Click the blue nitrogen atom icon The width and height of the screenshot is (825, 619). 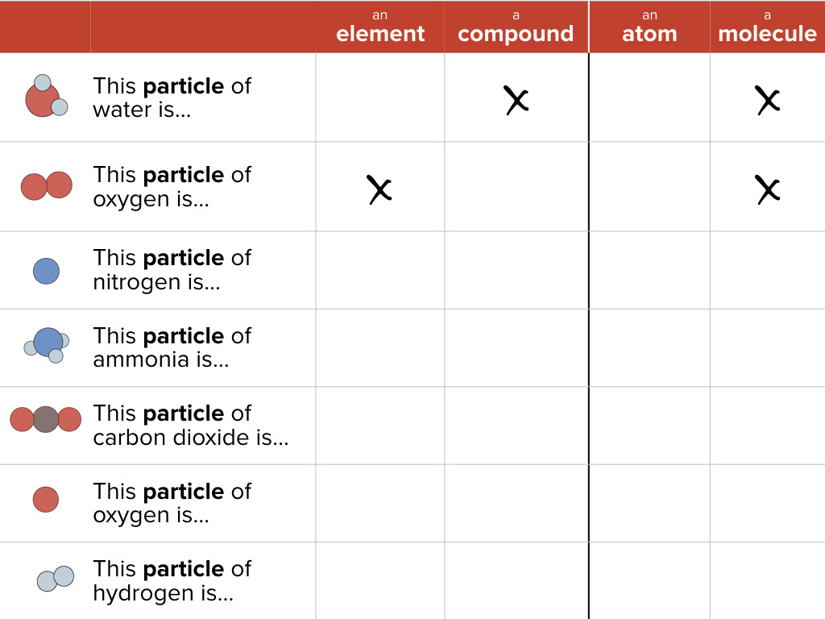point(46,271)
